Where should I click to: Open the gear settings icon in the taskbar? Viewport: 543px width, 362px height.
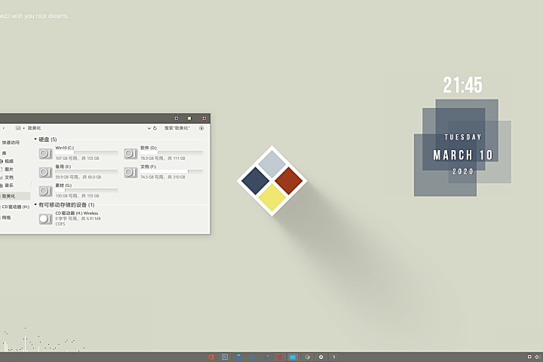[x=321, y=357]
